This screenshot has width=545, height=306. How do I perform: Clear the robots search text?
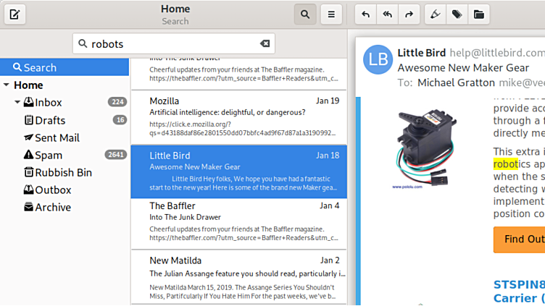click(265, 43)
